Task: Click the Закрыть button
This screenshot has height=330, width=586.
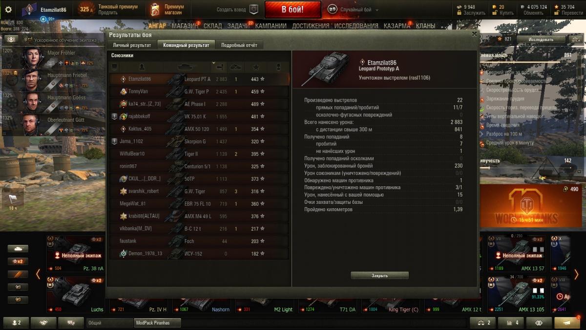Action: [379, 276]
